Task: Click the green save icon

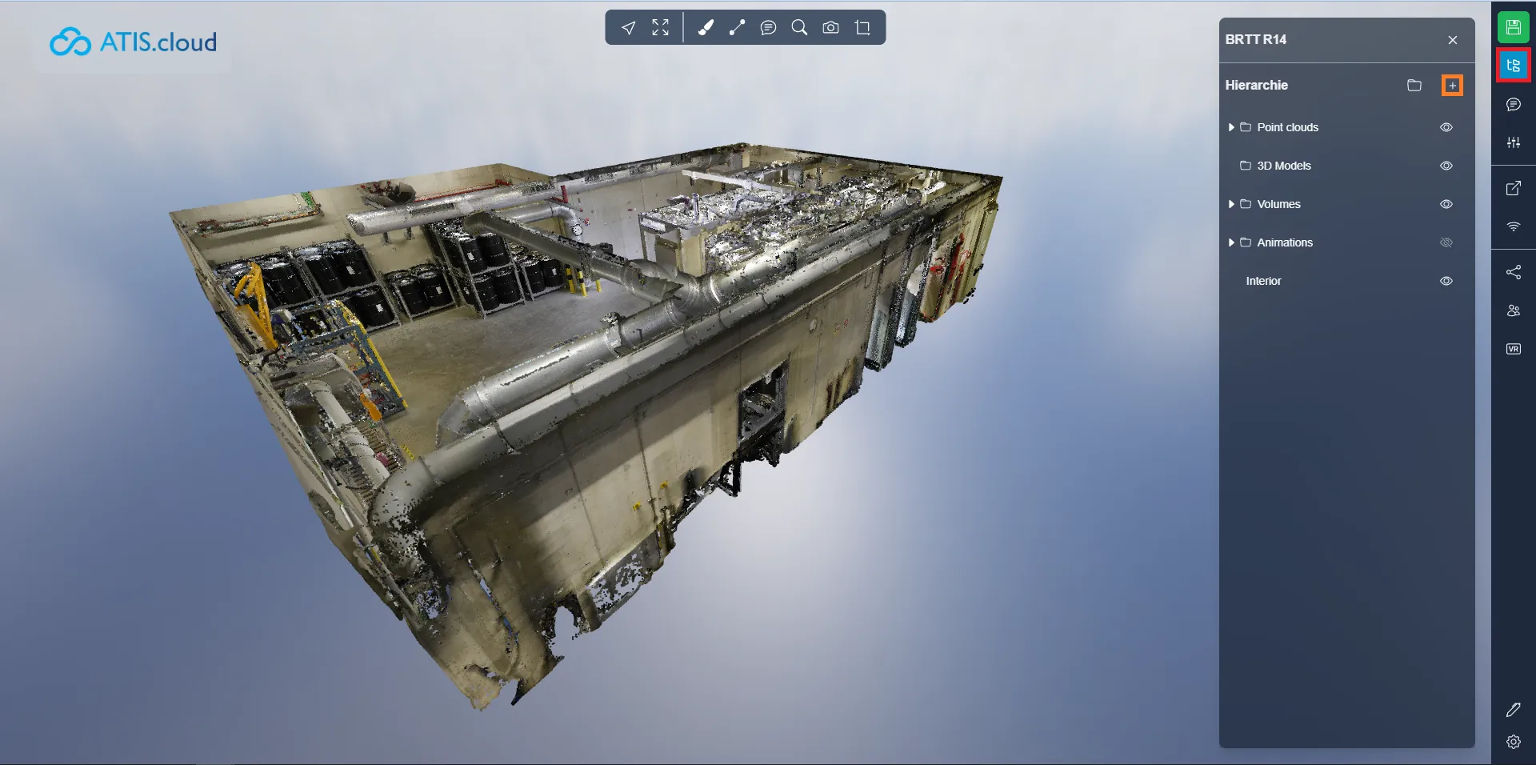Action: point(1514,27)
